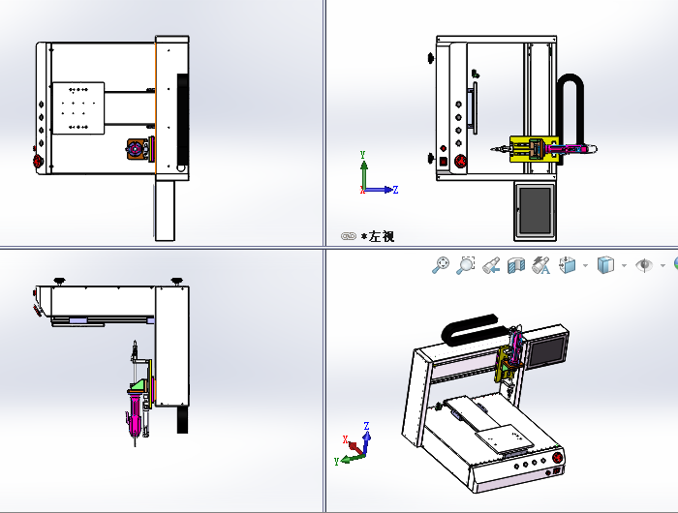Click the Edit Appearance sphere icon
This screenshot has height=513, width=678.
point(675,264)
